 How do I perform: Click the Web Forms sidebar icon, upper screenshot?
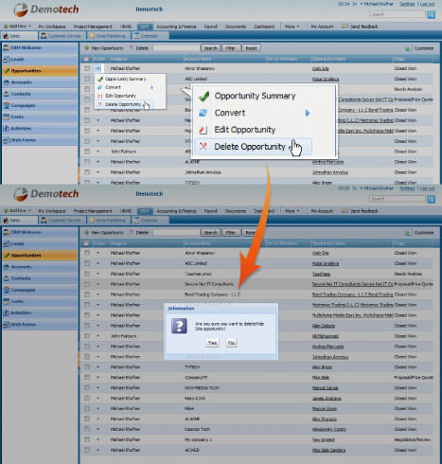(x=7, y=140)
